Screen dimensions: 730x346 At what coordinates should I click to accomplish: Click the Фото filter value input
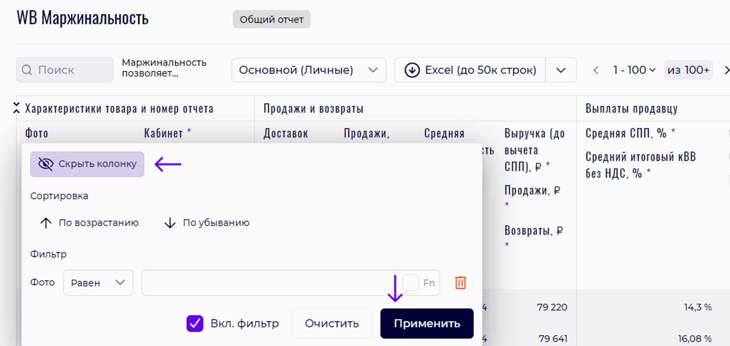click(x=268, y=283)
